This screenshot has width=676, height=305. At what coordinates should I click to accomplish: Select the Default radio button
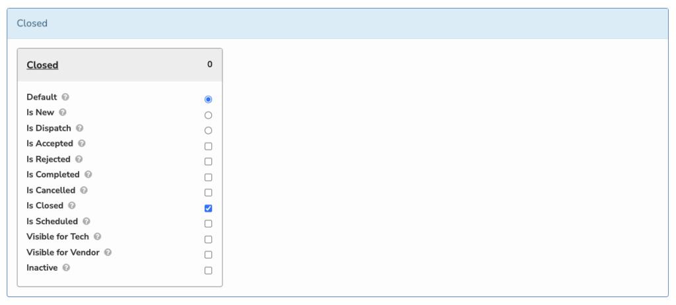208,100
